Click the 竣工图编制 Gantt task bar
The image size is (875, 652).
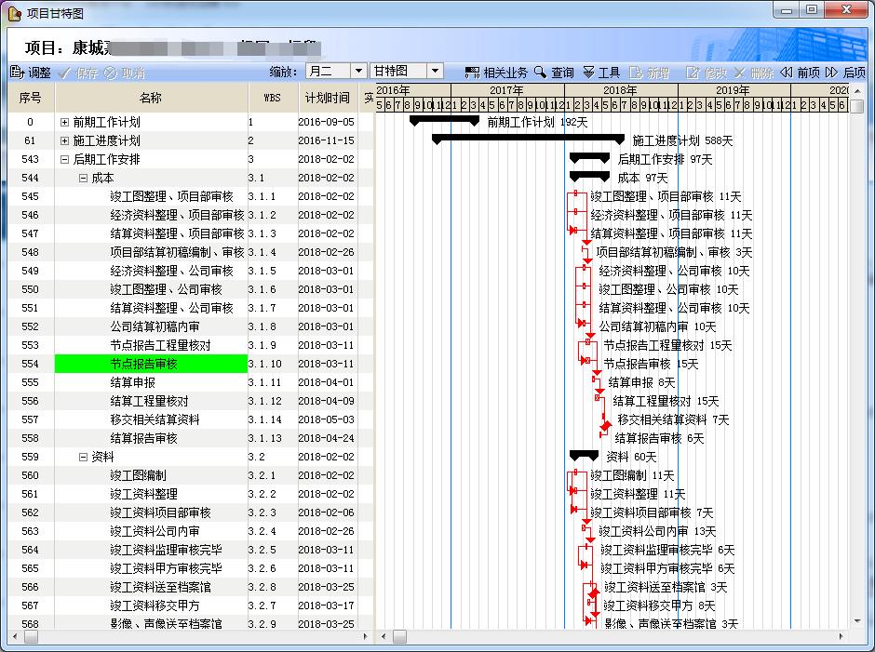tap(576, 475)
